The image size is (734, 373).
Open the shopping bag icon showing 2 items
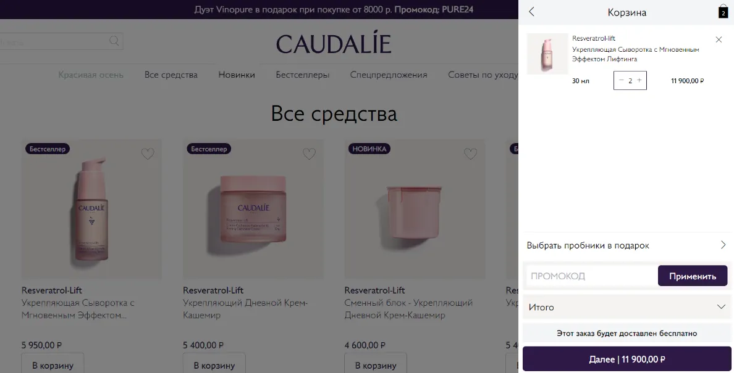723,12
